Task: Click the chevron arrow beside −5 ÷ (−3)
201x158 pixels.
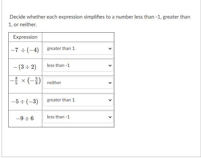Action: point(110,100)
